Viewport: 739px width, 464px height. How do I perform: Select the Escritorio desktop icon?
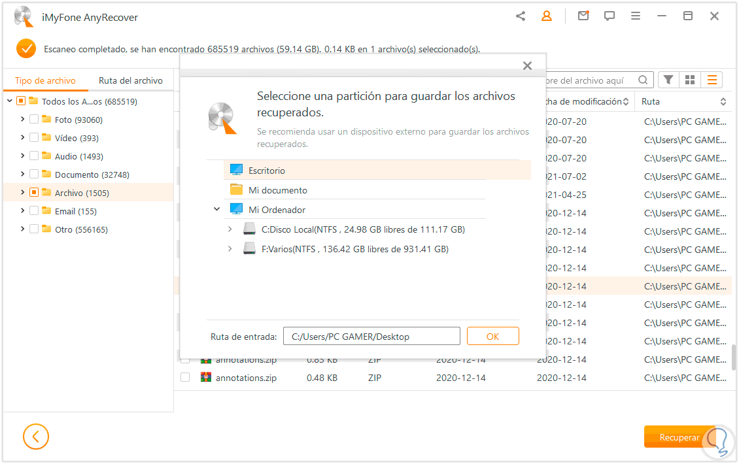tap(236, 170)
